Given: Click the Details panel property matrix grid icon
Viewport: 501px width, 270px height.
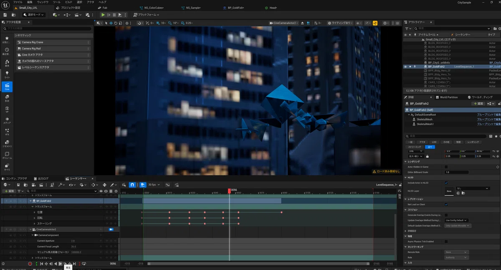Looking at the screenshot, I should point(490,136).
